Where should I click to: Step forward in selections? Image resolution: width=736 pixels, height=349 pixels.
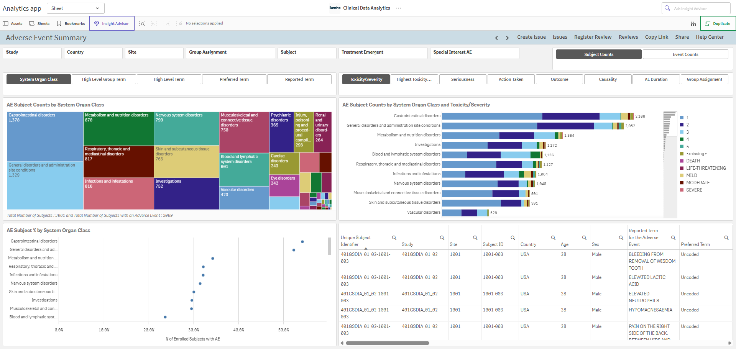coord(166,23)
